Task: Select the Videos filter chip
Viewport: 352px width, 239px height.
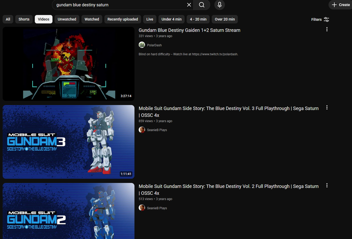Action: (44, 19)
